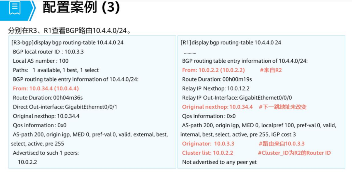Click red From: 10.0.2.2 (10.0.2.2) text
Viewport: 352px width, 175px height.
point(213,70)
